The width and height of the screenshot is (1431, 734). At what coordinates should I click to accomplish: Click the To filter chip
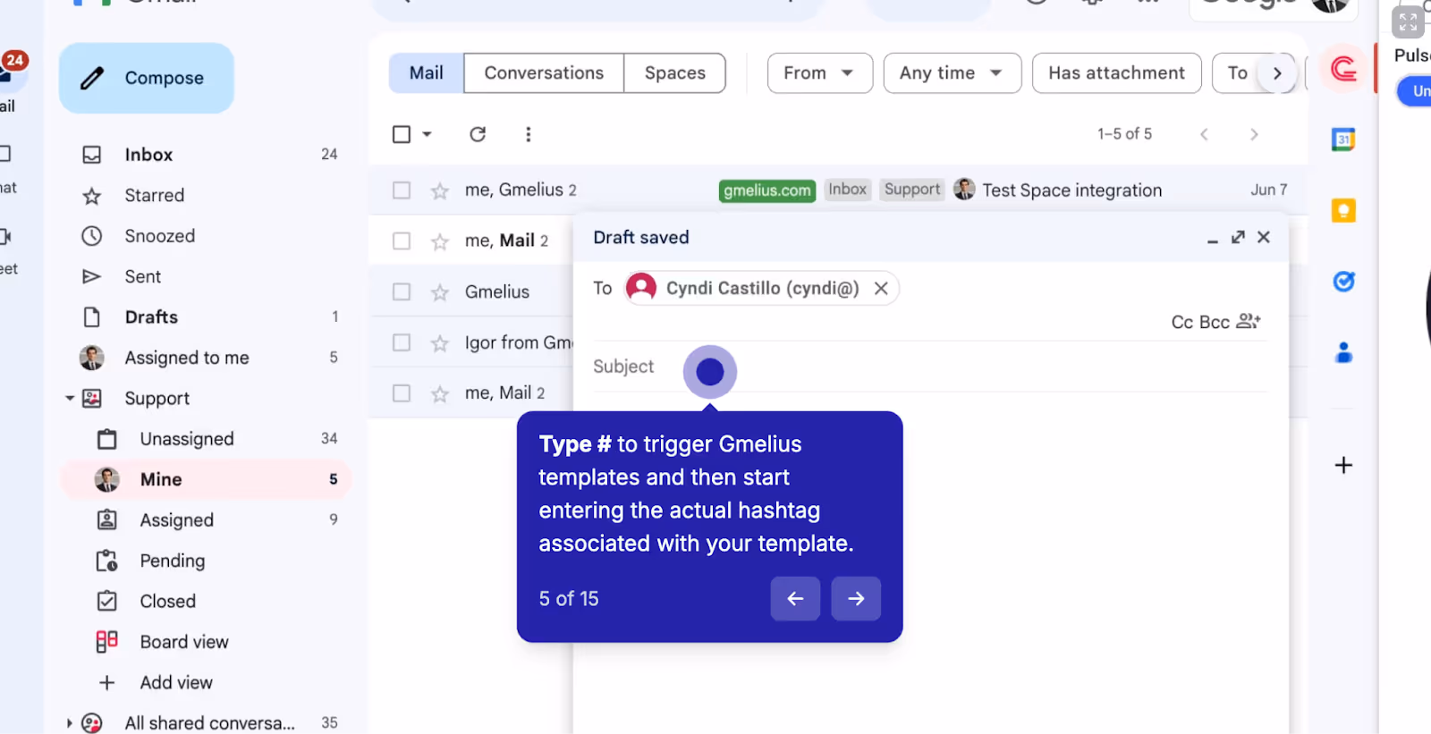click(x=1237, y=73)
